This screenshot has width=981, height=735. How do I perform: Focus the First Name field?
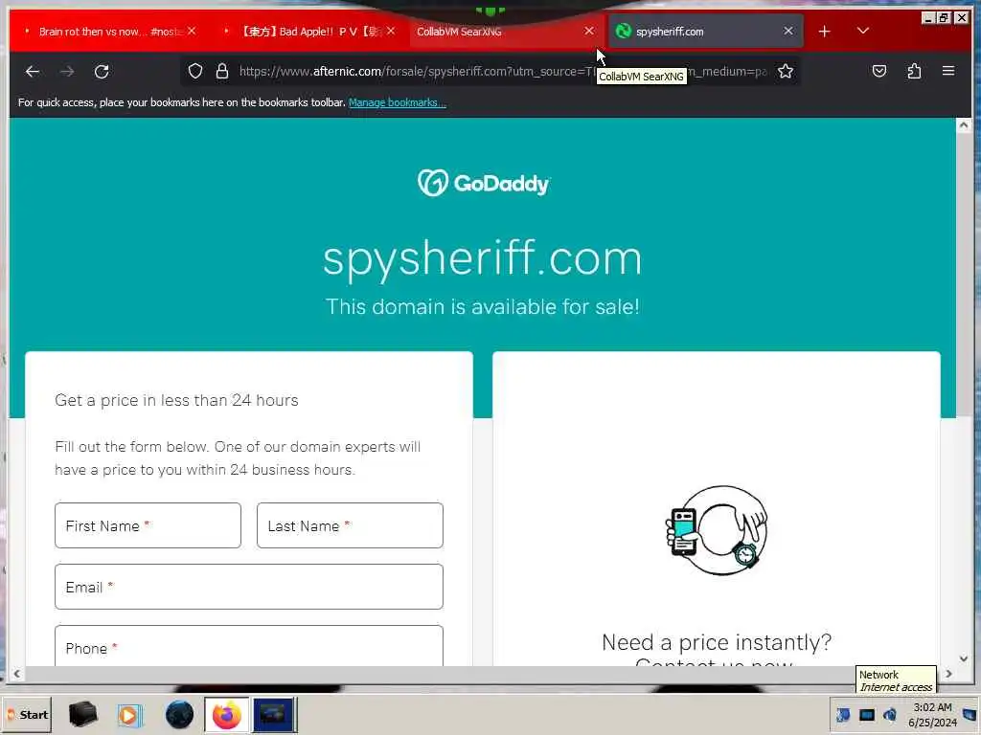pyautogui.click(x=148, y=525)
